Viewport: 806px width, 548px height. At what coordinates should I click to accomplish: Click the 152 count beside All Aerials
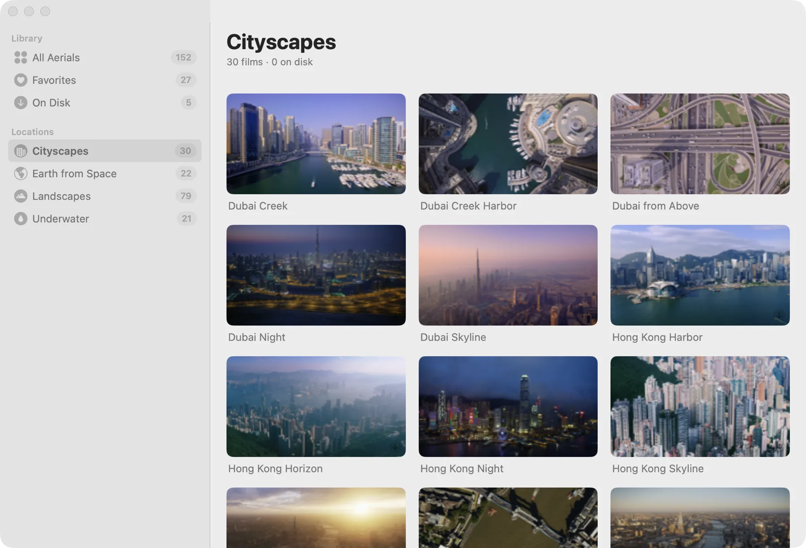coord(183,57)
